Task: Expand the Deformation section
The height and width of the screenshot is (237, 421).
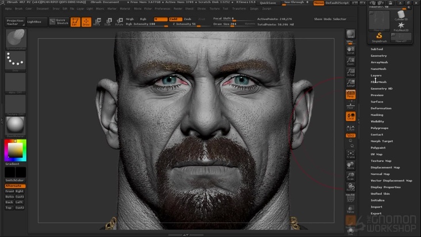Action: pos(381,109)
